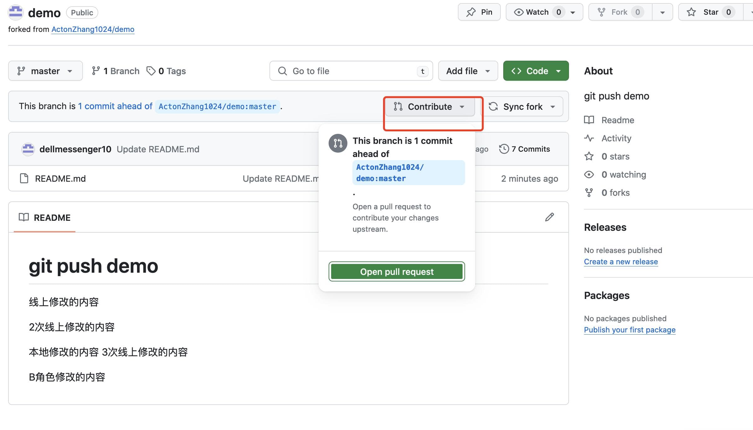Click the clock icon beside 7 Commits

click(x=504, y=149)
